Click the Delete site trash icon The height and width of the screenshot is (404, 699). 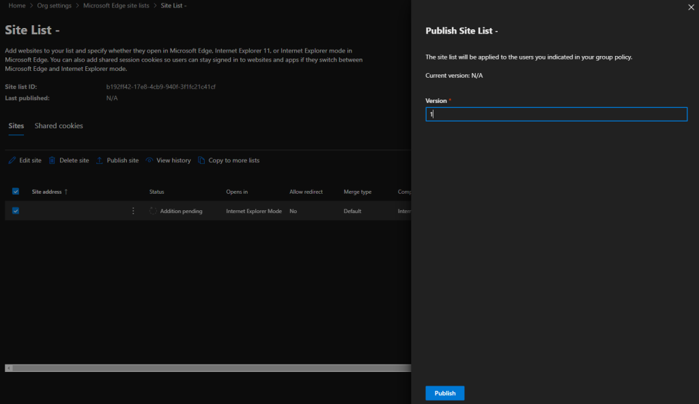52,160
